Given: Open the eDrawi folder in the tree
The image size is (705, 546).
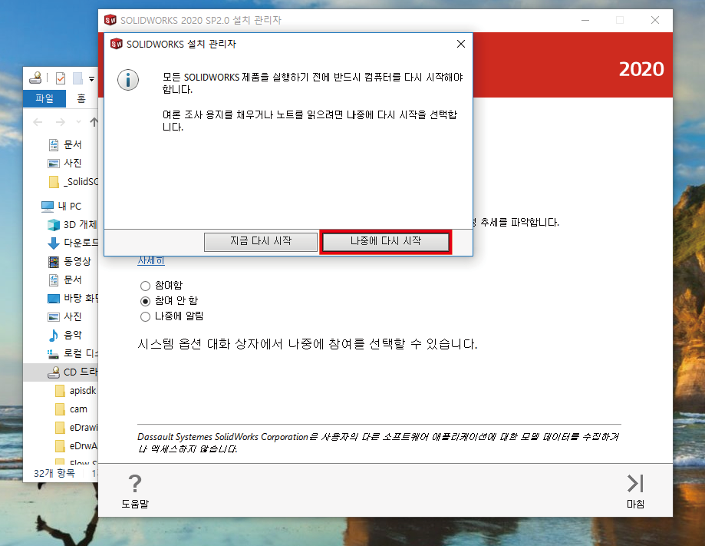Looking at the screenshot, I should [x=76, y=428].
